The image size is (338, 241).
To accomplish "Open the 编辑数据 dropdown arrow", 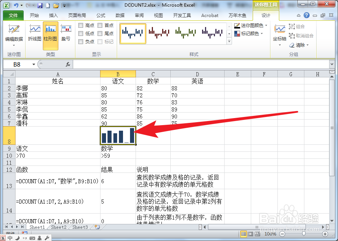I will point(14,45).
